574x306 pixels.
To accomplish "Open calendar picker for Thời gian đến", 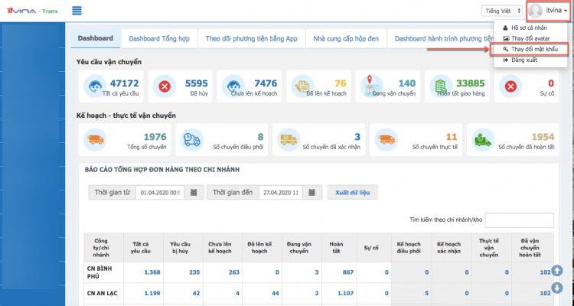I will (312, 193).
